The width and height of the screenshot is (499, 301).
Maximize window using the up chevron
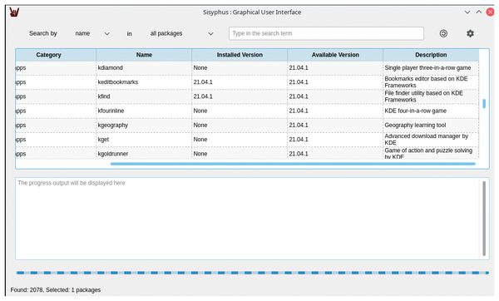pyautogui.click(x=479, y=12)
